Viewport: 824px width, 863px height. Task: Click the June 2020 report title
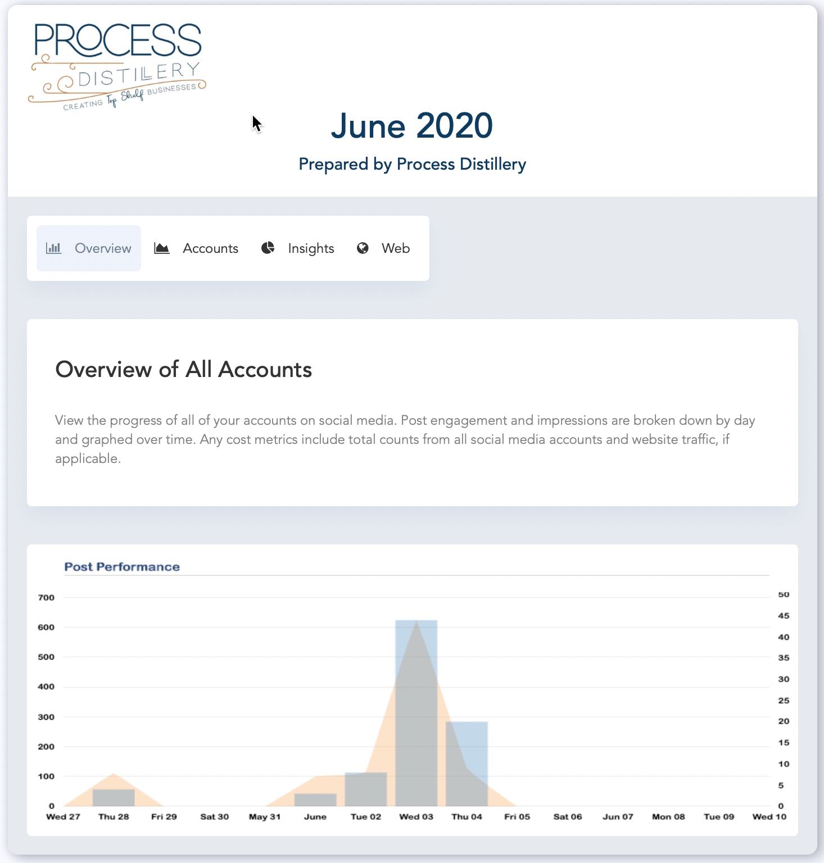412,125
